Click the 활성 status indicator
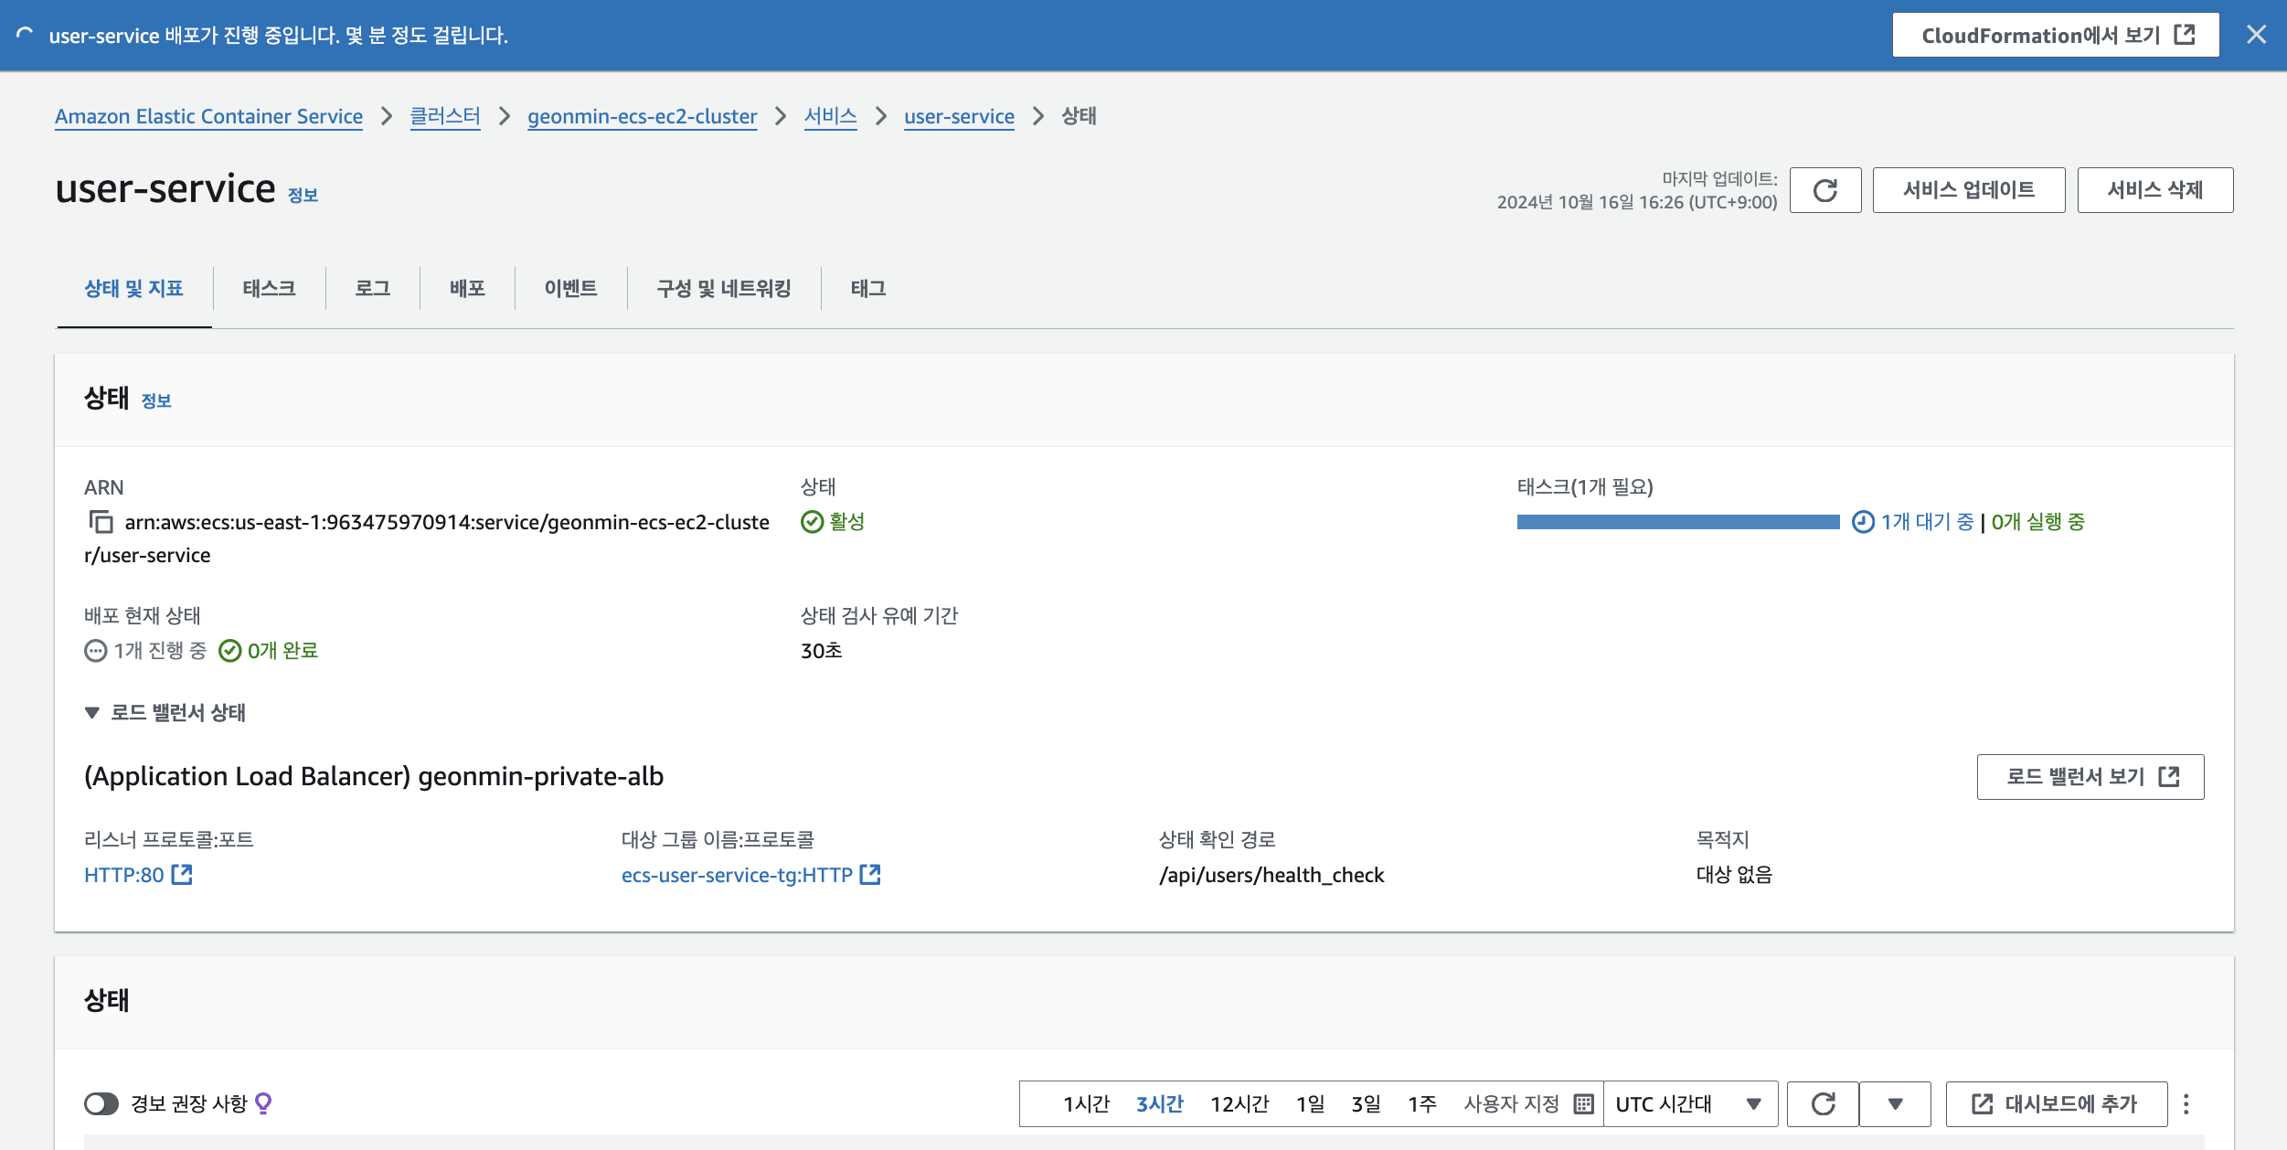This screenshot has width=2287, height=1150. [x=833, y=522]
